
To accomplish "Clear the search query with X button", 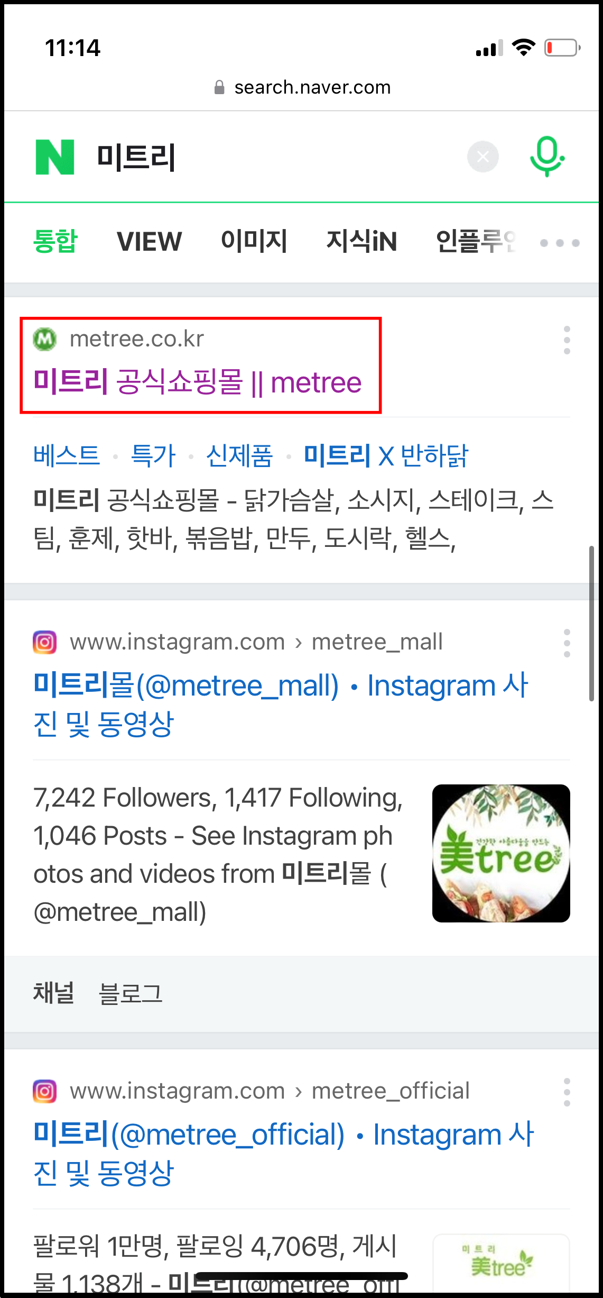I will tap(483, 157).
